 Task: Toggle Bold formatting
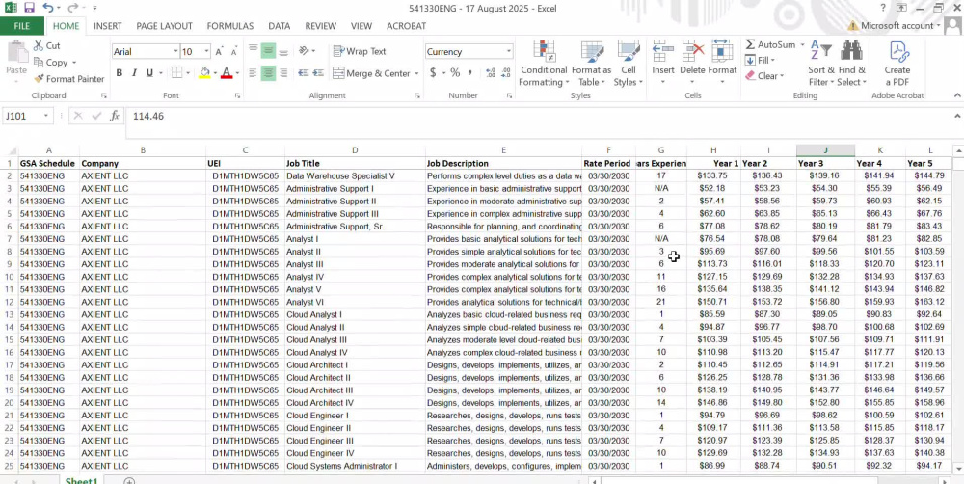tap(120, 73)
